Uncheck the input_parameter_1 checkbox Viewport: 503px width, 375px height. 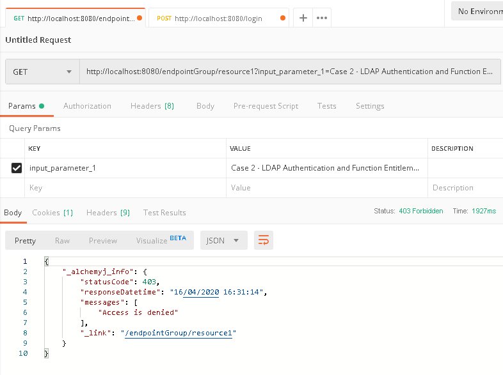tap(17, 168)
